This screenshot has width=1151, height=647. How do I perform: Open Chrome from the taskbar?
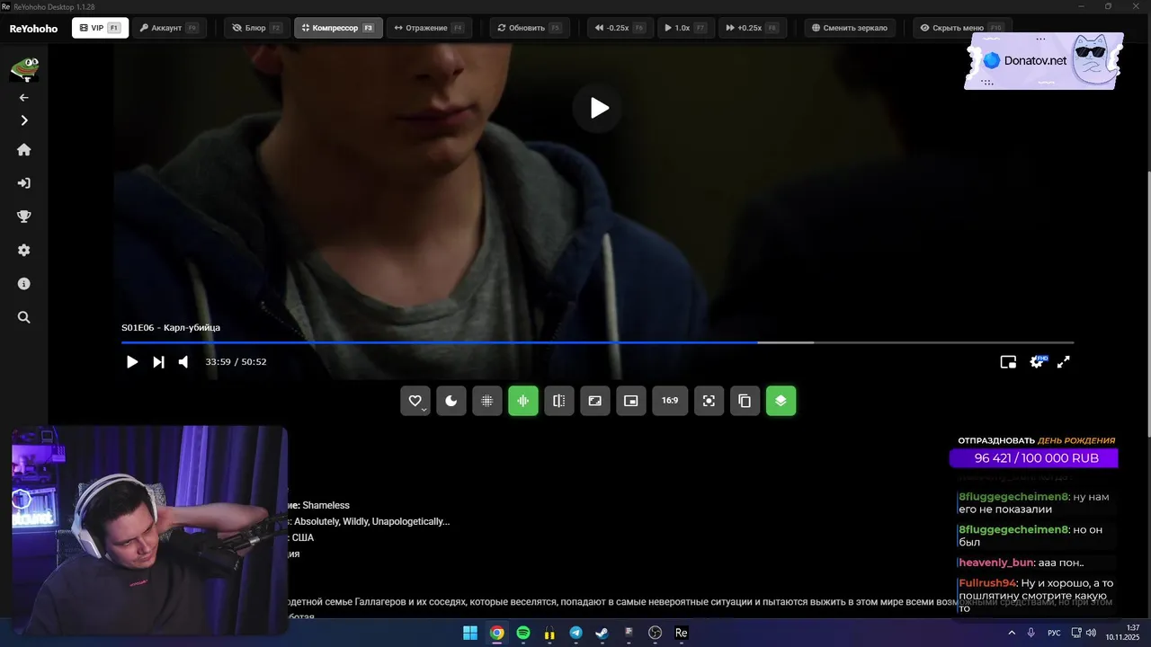click(496, 634)
